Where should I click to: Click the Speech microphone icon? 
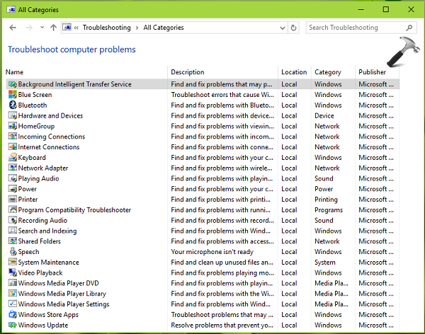(x=12, y=252)
